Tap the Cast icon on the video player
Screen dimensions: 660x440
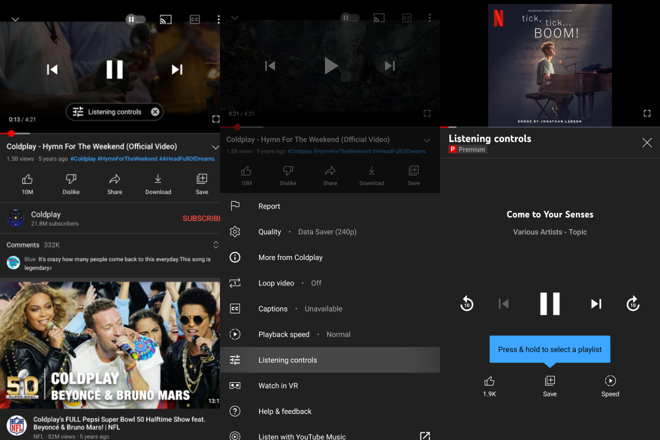point(166,19)
